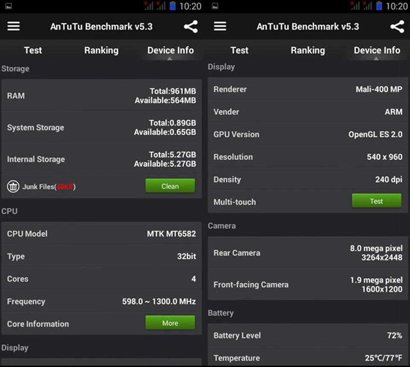Tap 'Mali-400 MP' renderer value

click(x=379, y=89)
